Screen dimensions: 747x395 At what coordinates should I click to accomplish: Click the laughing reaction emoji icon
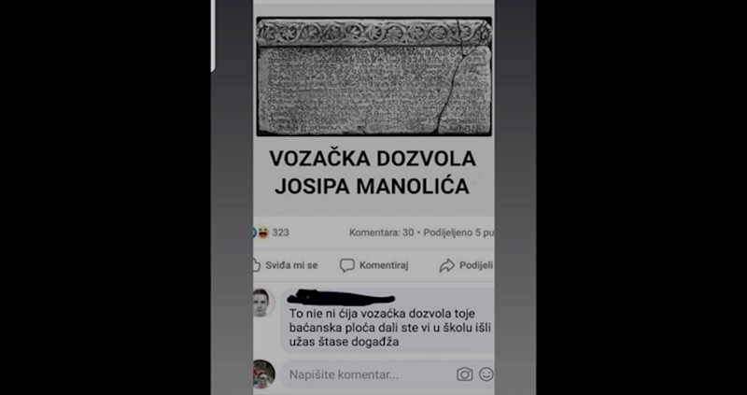pos(263,233)
